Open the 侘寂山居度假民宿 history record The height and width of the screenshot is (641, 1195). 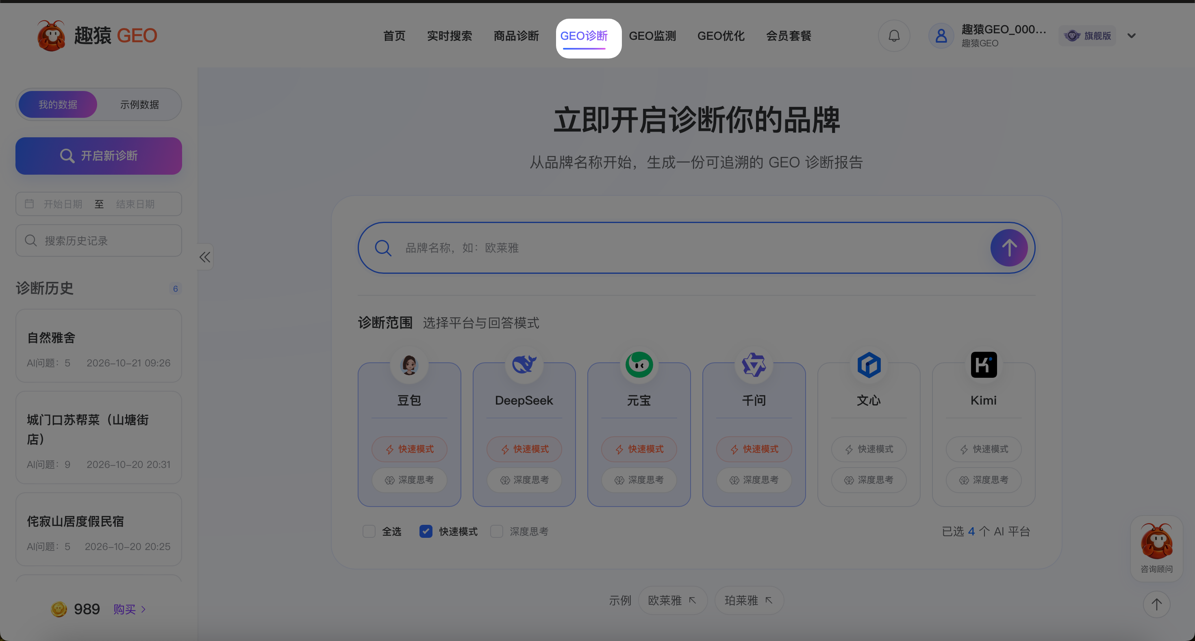pos(99,529)
